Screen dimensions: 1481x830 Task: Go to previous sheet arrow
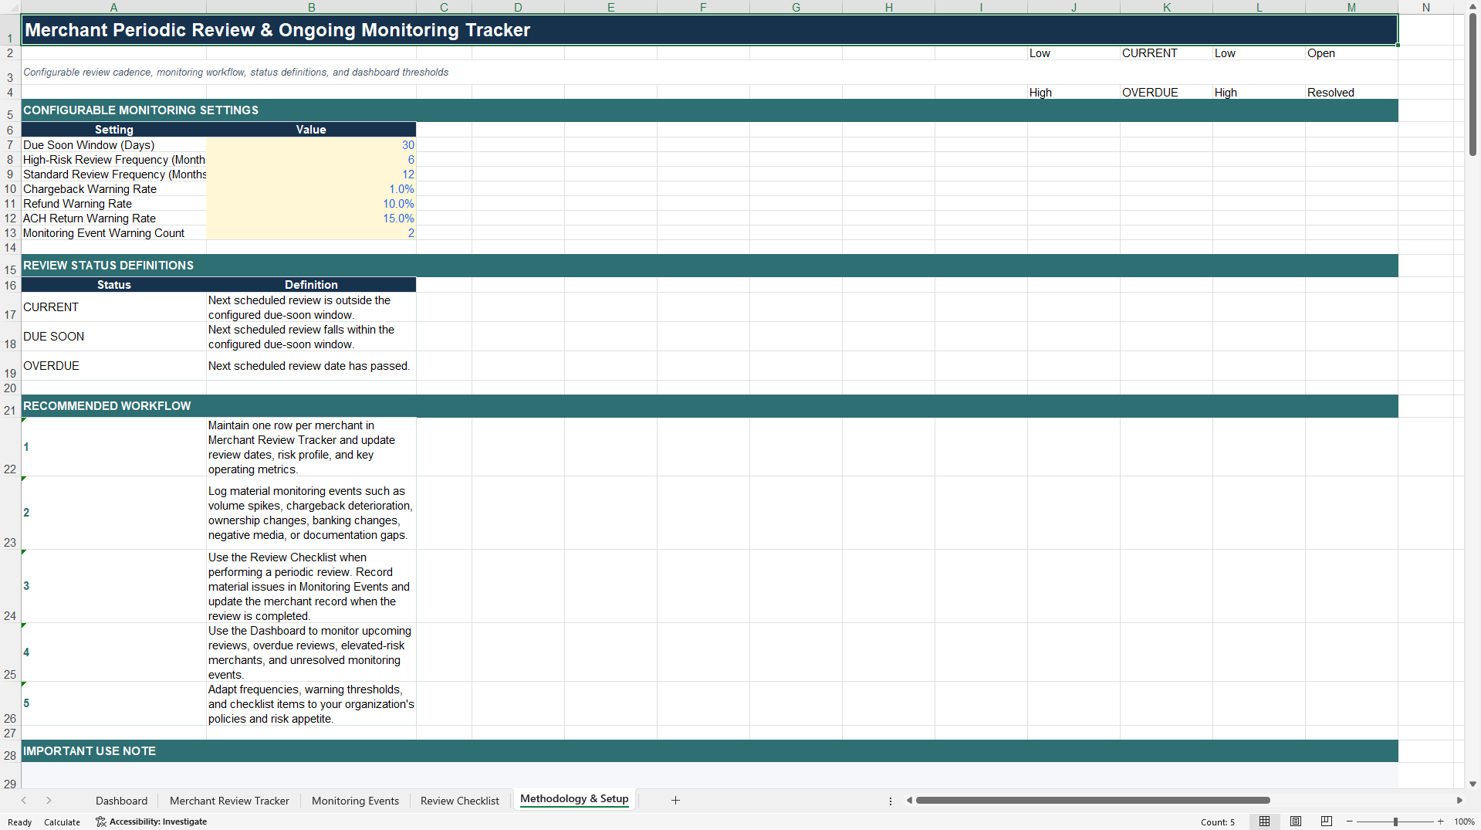24,801
